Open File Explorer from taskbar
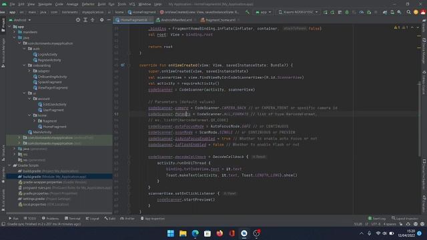The image size is (427, 240). 183,233
